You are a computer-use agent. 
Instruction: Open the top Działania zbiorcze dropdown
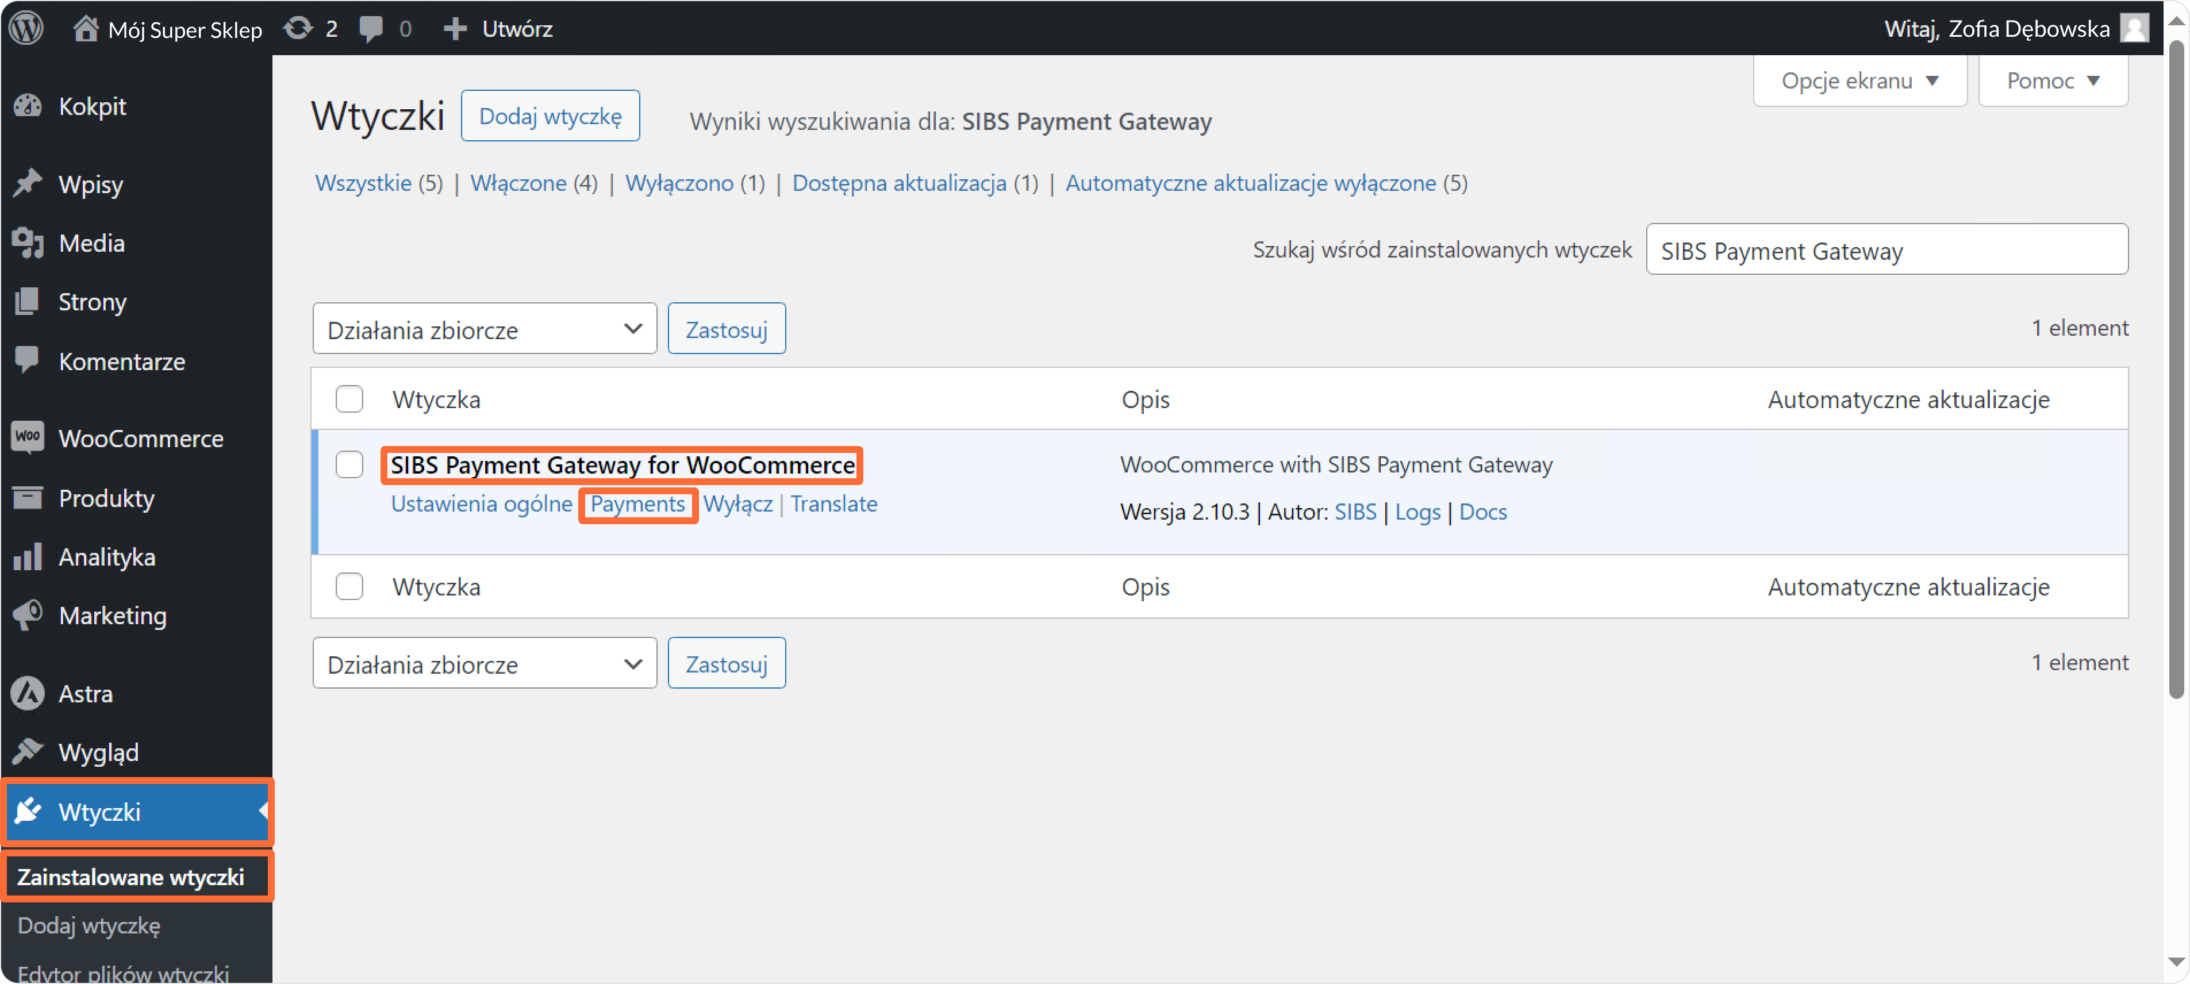[484, 330]
